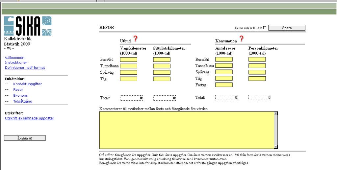This screenshot has height=170, width=337.
Task: Click the Totalt Sittplatskilometer box
Action: [165, 98]
